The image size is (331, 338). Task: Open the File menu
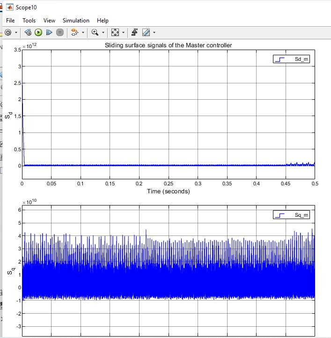click(x=10, y=21)
